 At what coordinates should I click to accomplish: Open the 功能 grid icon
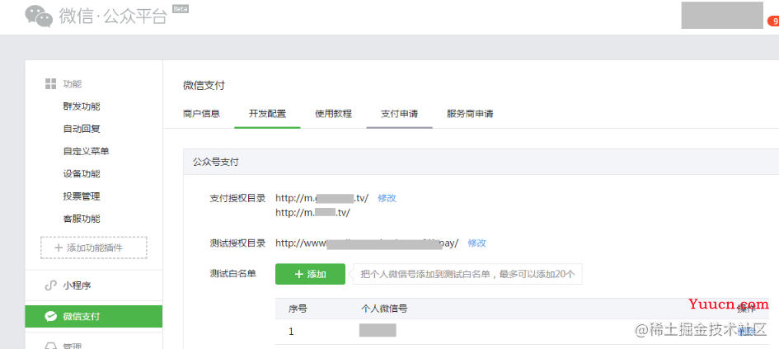[50, 83]
